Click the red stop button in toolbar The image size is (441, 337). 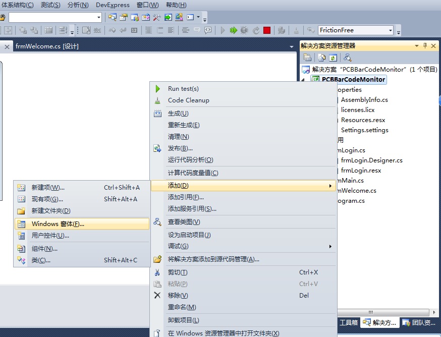click(267, 30)
